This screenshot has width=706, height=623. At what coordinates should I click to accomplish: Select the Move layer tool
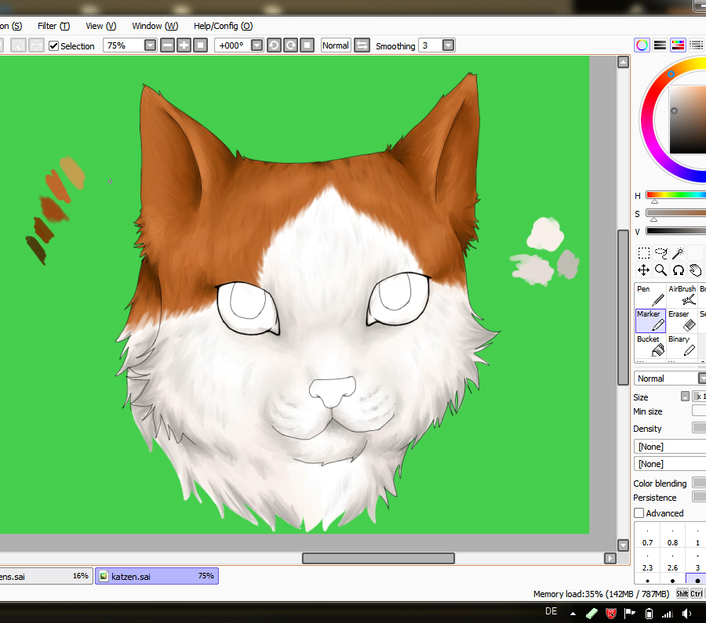[643, 270]
